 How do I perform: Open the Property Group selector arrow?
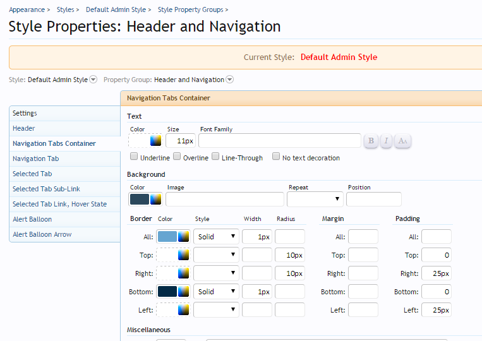[x=230, y=80]
